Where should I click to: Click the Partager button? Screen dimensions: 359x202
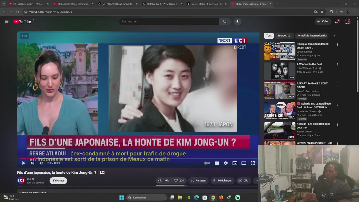tap(198, 181)
